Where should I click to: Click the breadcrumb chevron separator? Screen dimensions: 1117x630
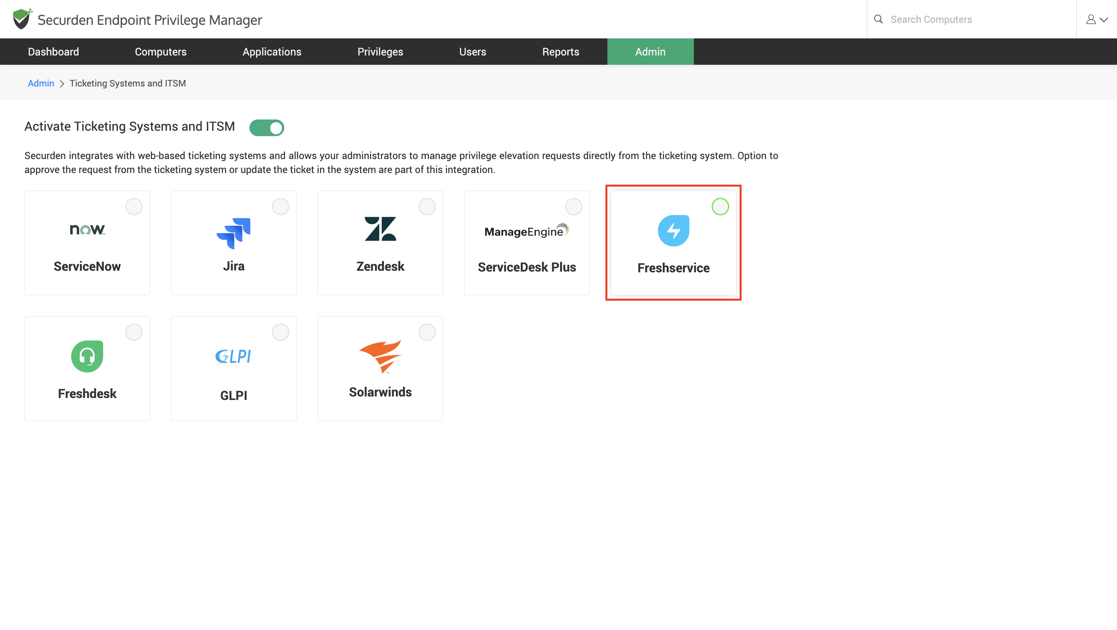(62, 84)
